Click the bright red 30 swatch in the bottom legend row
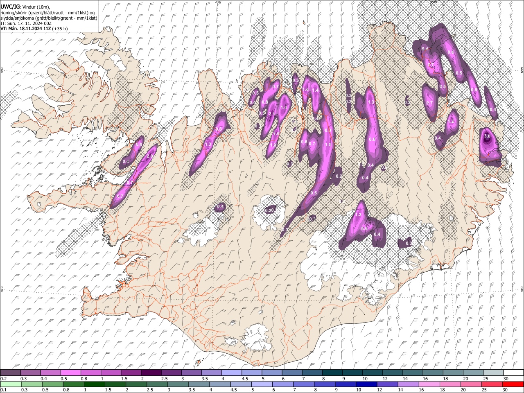This screenshot has height=393, width=524. tap(513, 384)
